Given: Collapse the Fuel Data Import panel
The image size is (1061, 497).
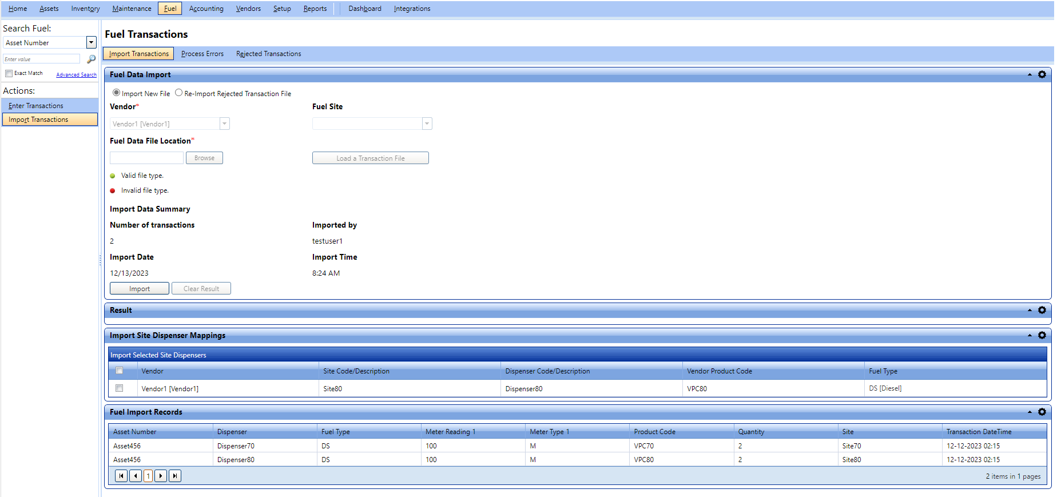Looking at the screenshot, I should tap(1030, 74).
